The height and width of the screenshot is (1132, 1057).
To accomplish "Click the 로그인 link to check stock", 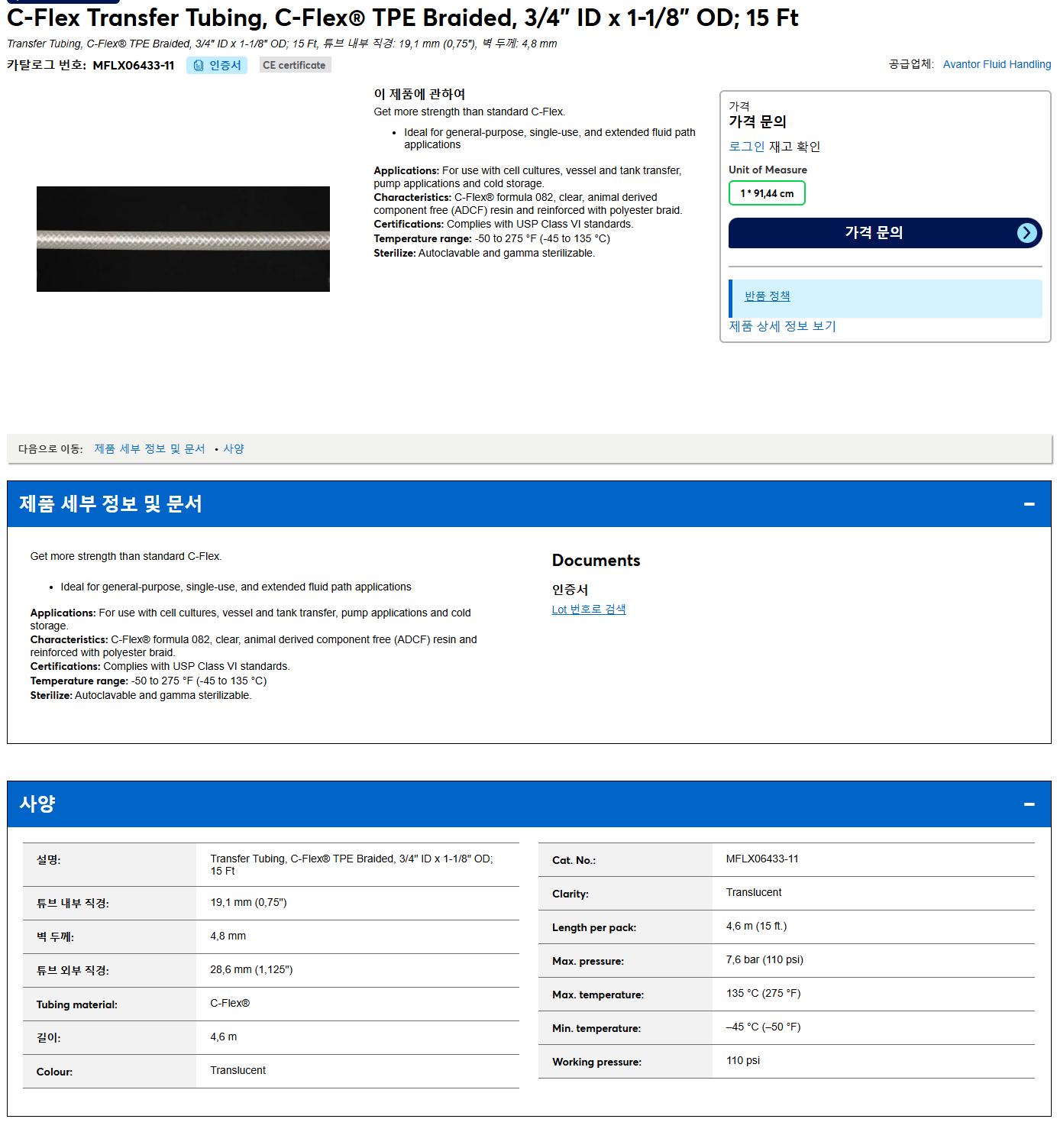I will pyautogui.click(x=746, y=147).
